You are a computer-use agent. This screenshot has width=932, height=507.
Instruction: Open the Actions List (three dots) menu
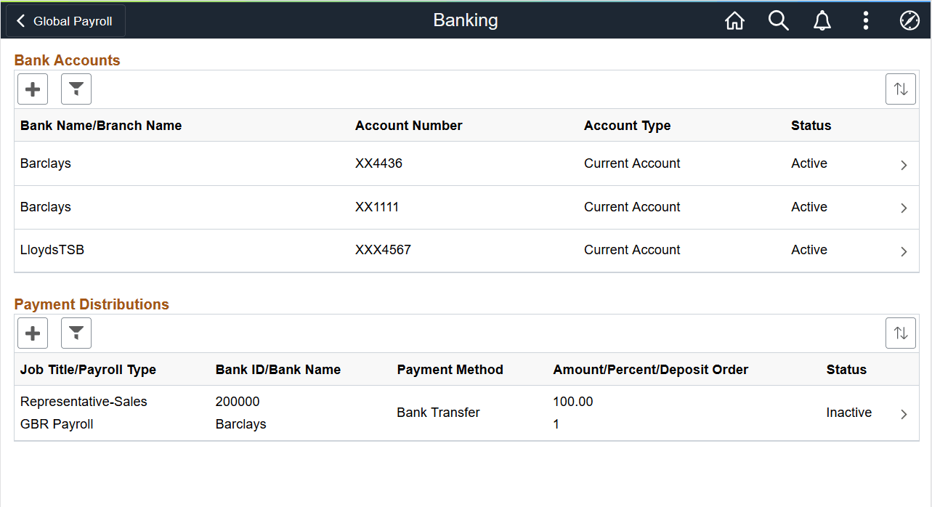pyautogui.click(x=865, y=20)
